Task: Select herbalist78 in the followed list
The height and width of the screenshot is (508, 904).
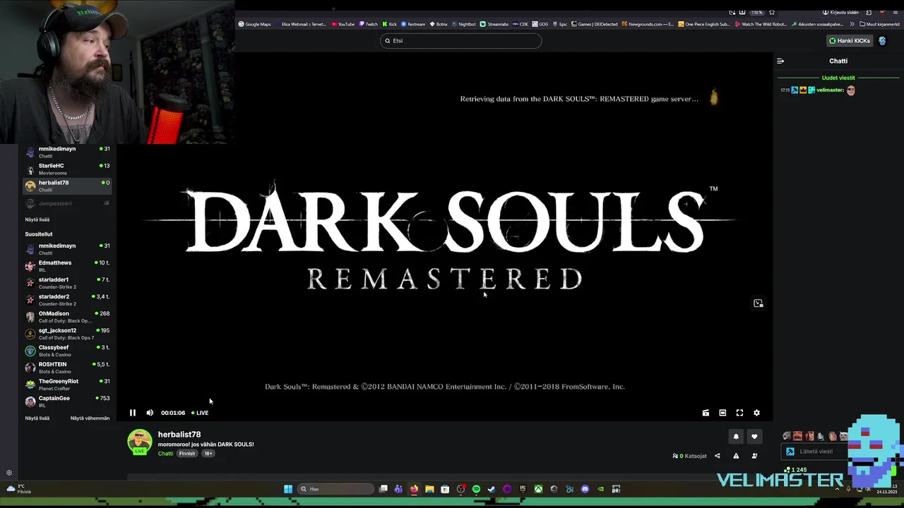Action: [69, 186]
